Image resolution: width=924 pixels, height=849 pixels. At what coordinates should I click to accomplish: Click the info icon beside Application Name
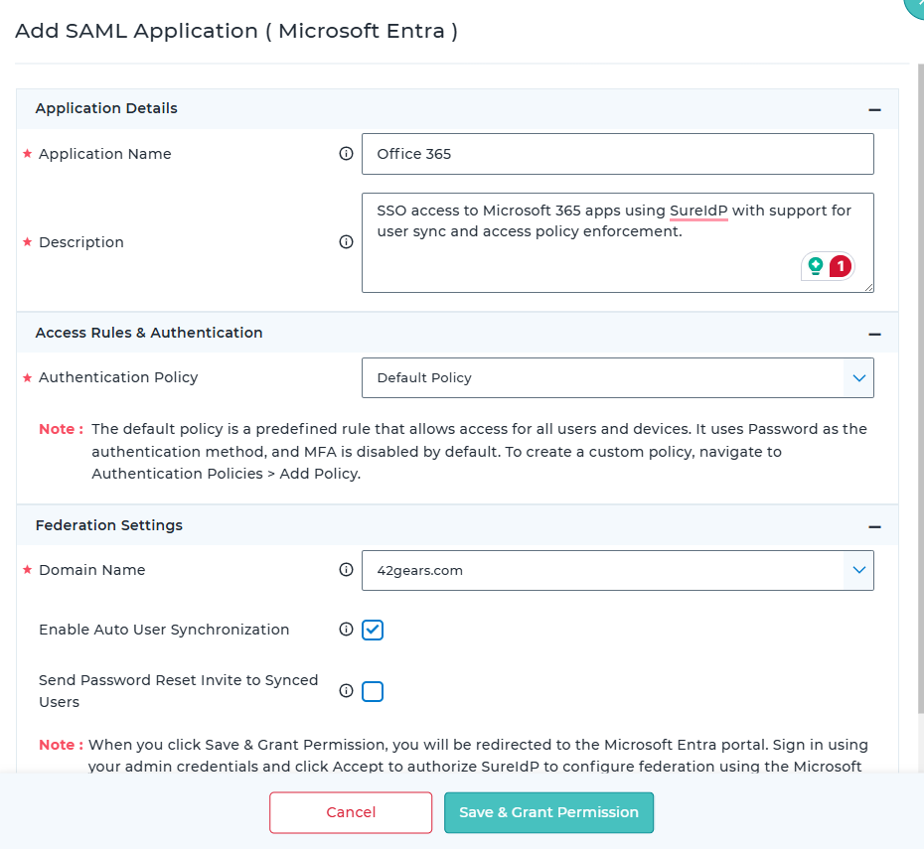(346, 154)
